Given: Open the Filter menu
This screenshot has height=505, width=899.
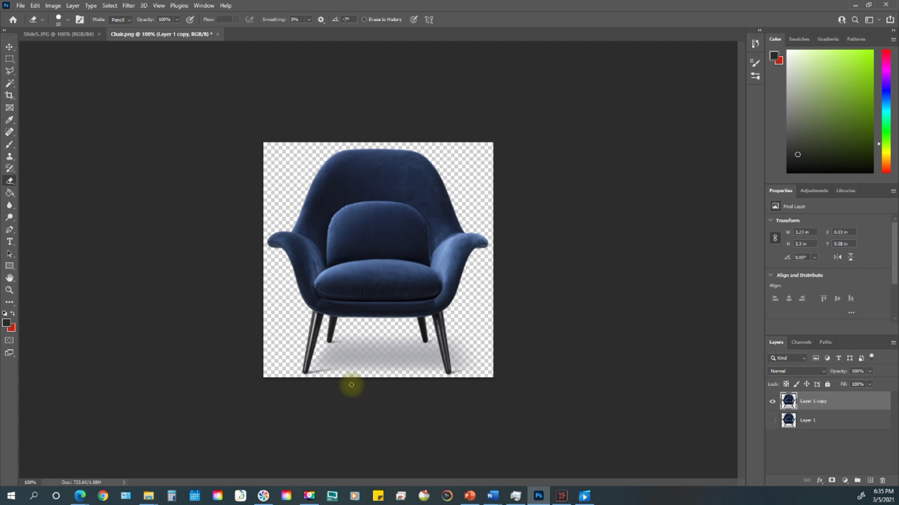Looking at the screenshot, I should point(128,6).
